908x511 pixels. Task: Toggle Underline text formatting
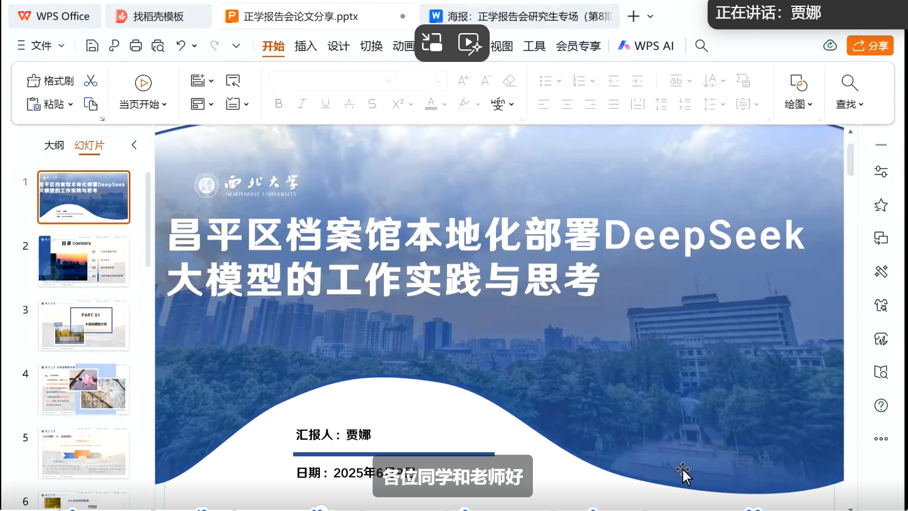(x=326, y=104)
